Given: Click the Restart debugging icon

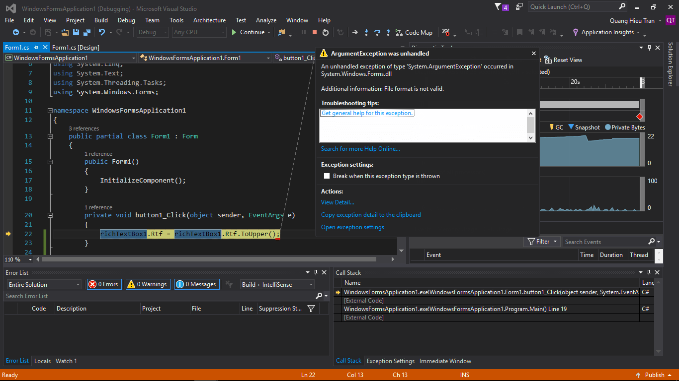Looking at the screenshot, I should (325, 32).
